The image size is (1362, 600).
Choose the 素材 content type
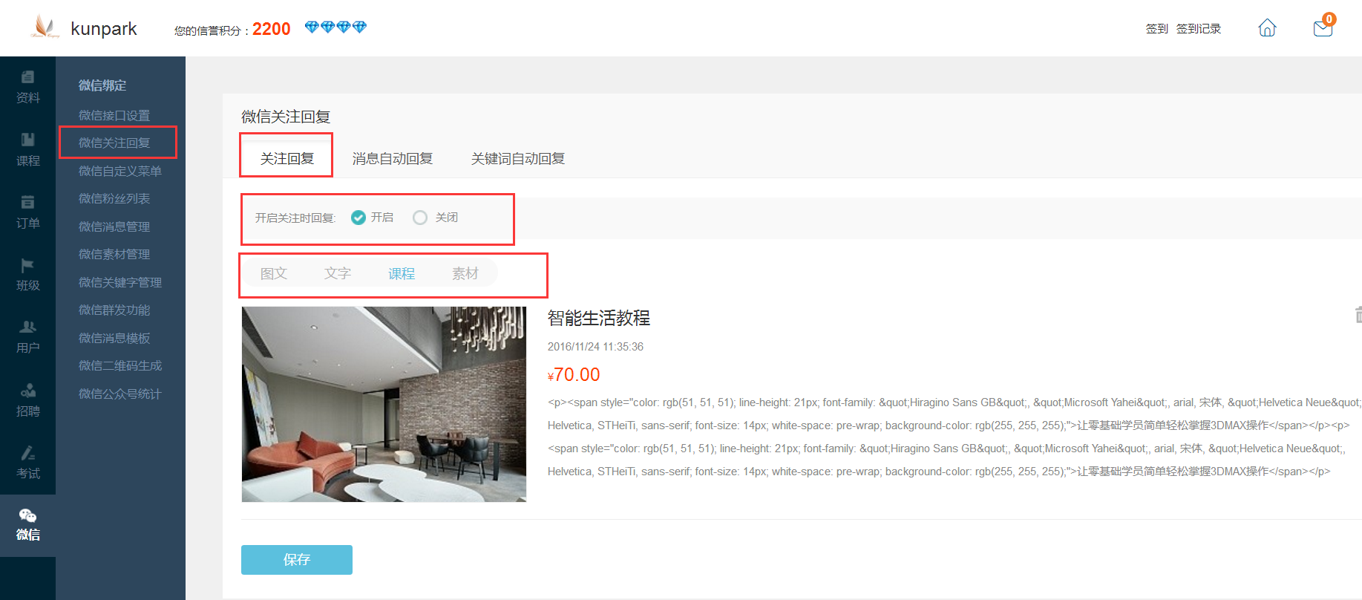click(x=465, y=274)
